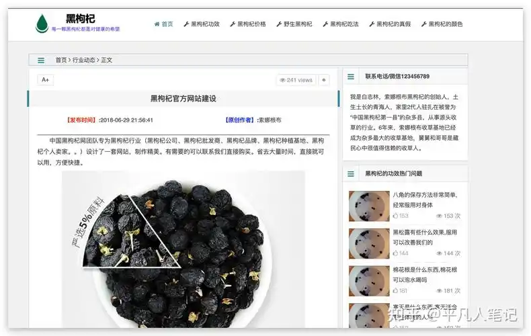Click the wrench icon beside 野生黑枸杞
The height and width of the screenshot is (336, 531).
[279, 24]
